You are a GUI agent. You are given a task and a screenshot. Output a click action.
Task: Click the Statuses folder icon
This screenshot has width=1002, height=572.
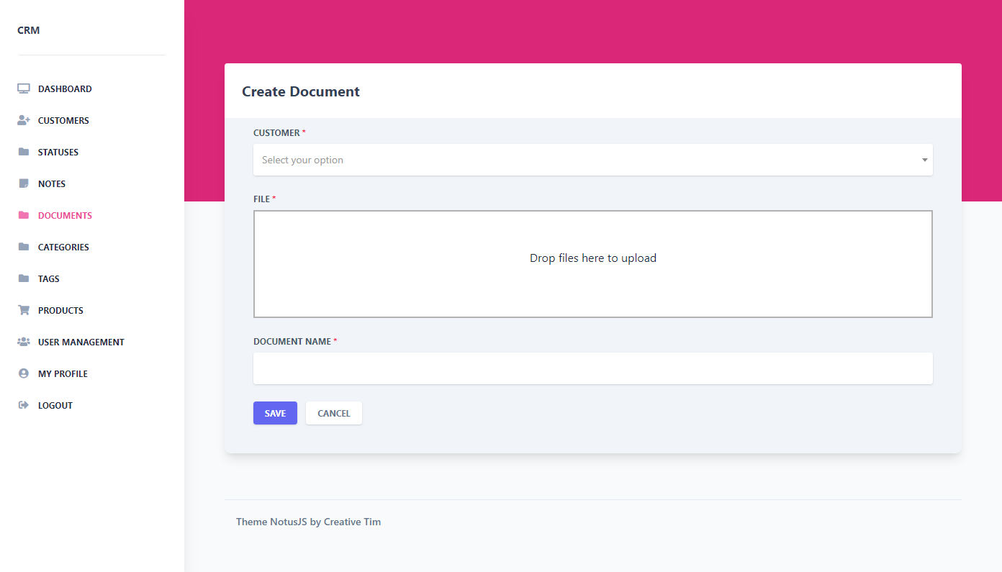click(x=24, y=153)
